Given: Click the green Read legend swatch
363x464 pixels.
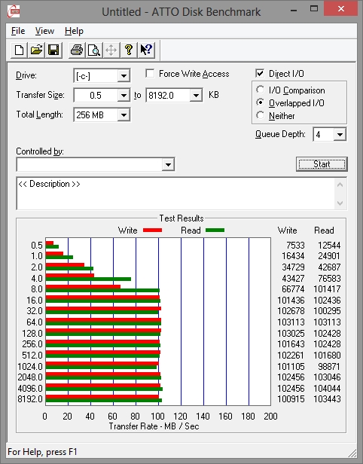Looking at the screenshot, I should [215, 230].
